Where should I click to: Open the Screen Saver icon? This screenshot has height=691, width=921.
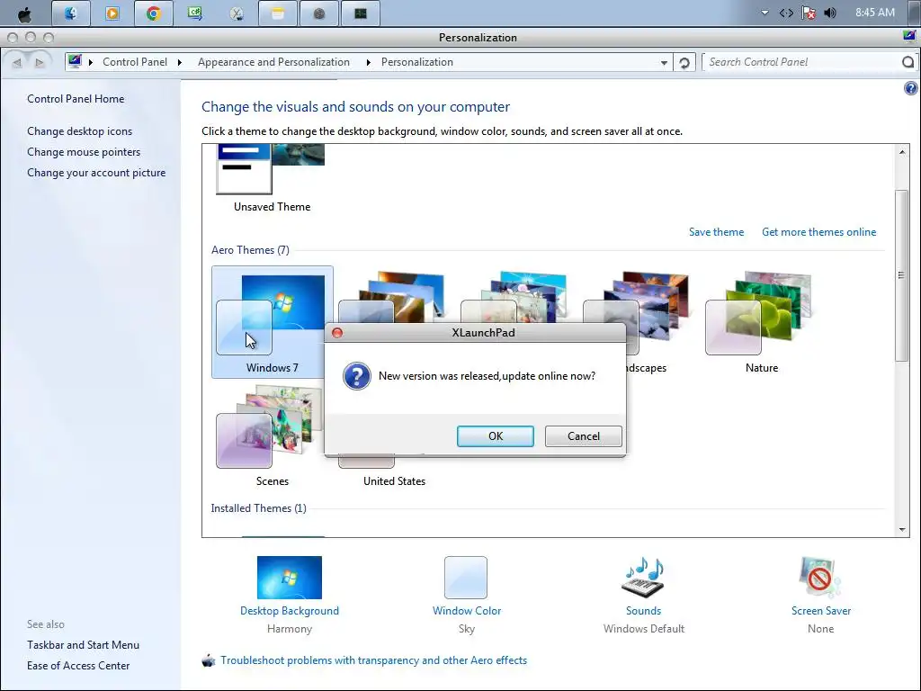tap(820, 578)
